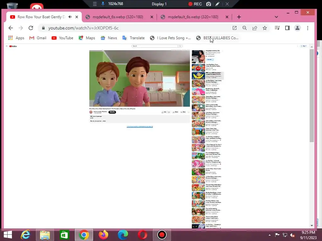Open the channel avatar below the video

coord(91,112)
